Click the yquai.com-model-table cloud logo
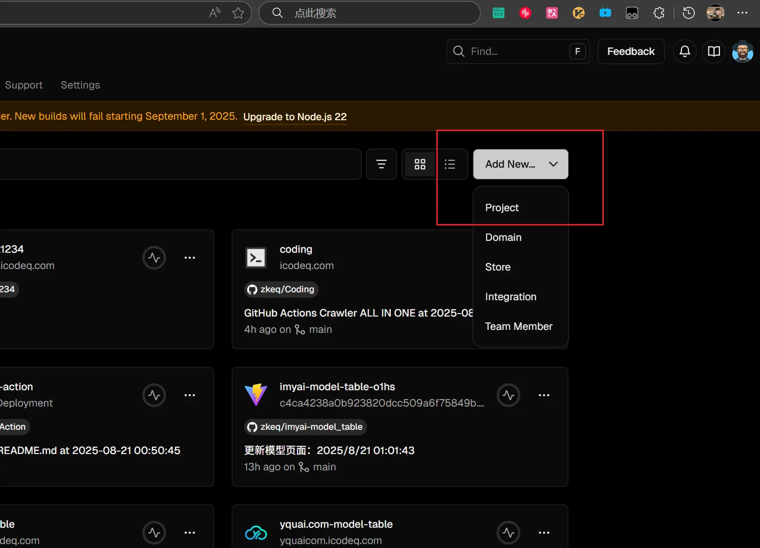 256,533
